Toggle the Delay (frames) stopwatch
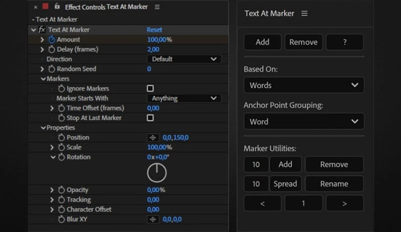This screenshot has width=401, height=232. click(x=52, y=49)
